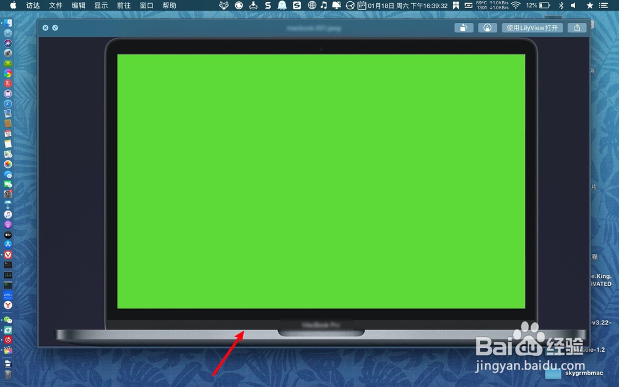Screen dimensions: 619x387
Task: Open the Apple menu
Action: [x=13, y=5]
